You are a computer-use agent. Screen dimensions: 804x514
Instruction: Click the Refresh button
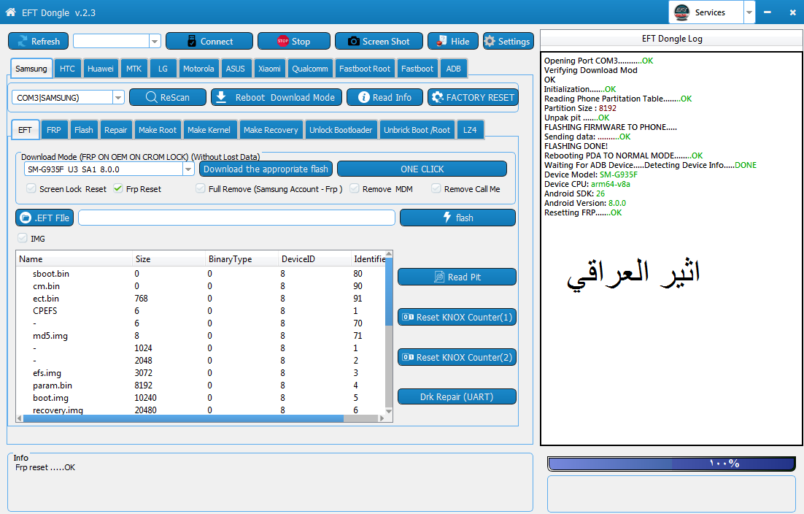(x=39, y=41)
